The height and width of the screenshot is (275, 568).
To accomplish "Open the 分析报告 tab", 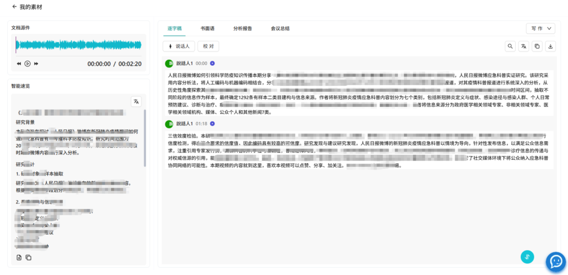I will 242,28.
